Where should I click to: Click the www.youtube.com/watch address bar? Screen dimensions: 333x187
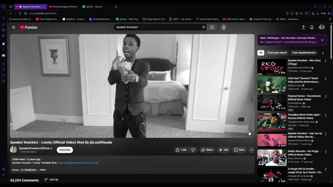(43, 13)
